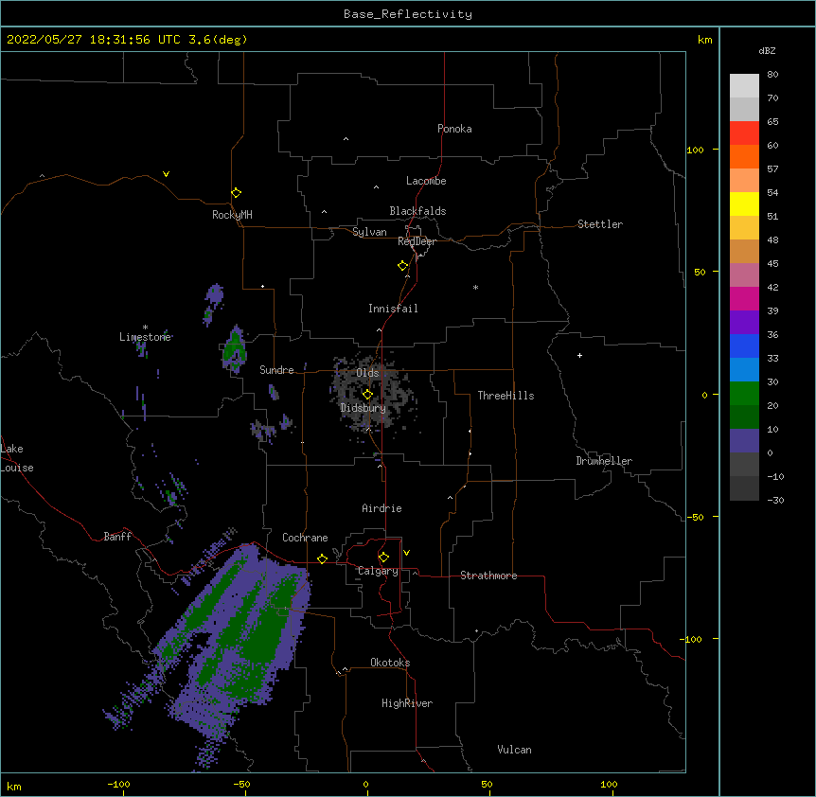816x797 pixels.
Task: Select the magenta 39-42 dBZ legend swatch
Action: coord(744,298)
